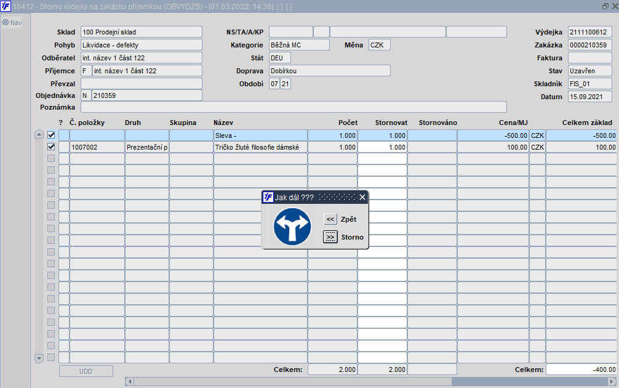Select the 'Sleva -' name cell

[x=260, y=135]
